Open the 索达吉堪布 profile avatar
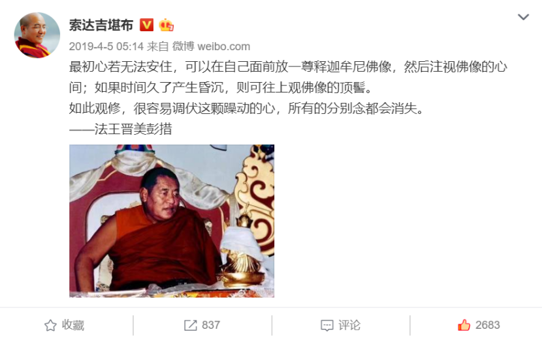This screenshot has width=542, height=338. [37, 35]
